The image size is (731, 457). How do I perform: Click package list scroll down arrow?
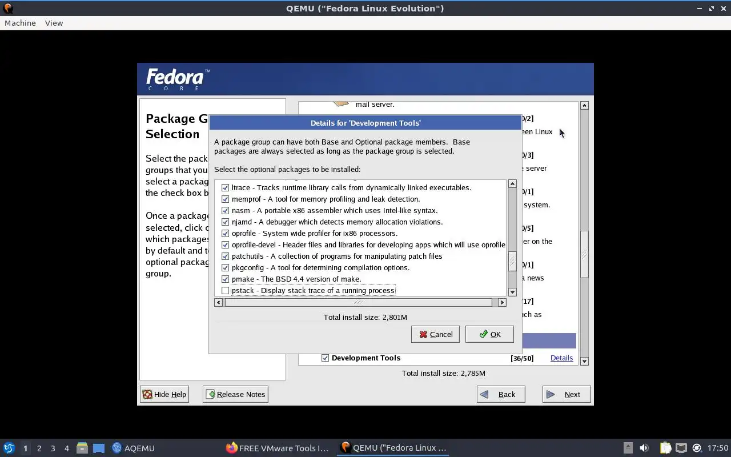click(x=512, y=292)
